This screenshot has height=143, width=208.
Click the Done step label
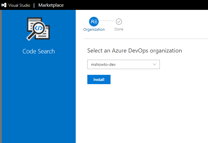tap(119, 29)
